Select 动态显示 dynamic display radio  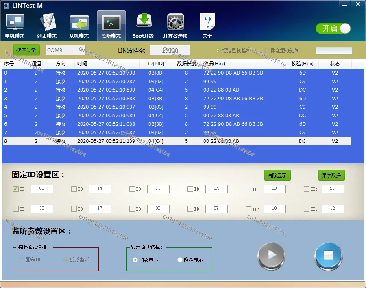click(x=135, y=260)
